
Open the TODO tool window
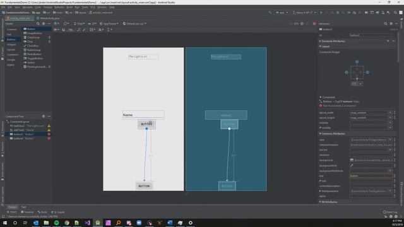pos(12,212)
